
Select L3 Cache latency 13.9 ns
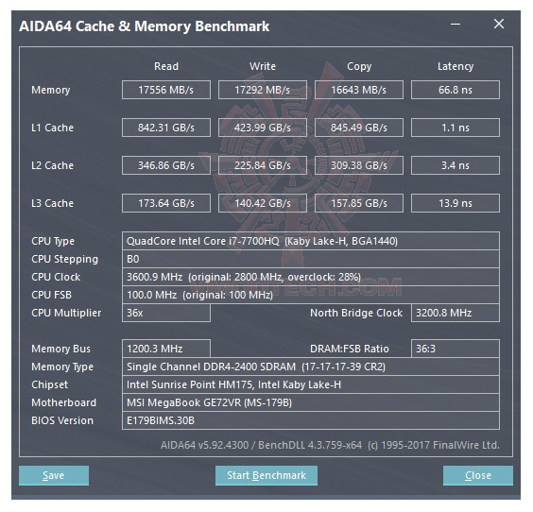(x=456, y=203)
